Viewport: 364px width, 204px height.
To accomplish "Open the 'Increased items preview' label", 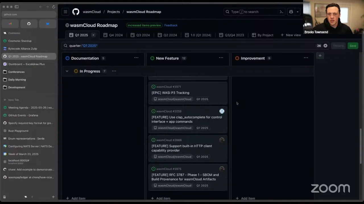I will click(x=144, y=25).
